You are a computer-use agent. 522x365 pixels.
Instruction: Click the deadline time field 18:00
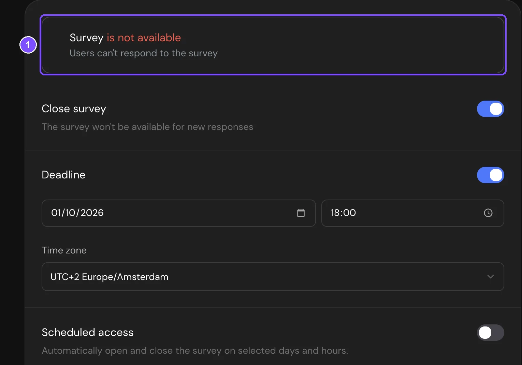coord(412,213)
